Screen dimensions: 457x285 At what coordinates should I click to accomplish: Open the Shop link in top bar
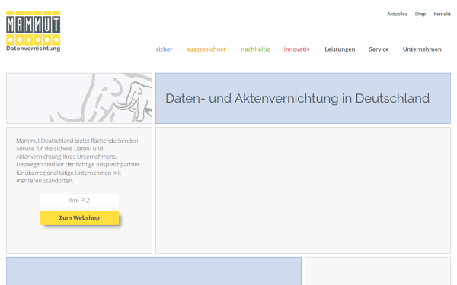420,14
